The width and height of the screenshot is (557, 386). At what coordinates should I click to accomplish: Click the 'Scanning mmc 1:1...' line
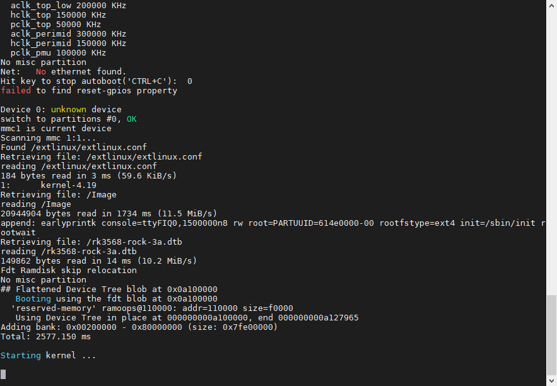coord(48,138)
